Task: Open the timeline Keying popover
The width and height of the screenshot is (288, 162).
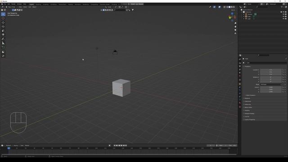Action: click(x=16, y=145)
